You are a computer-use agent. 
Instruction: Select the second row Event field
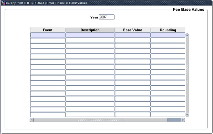click(48, 40)
